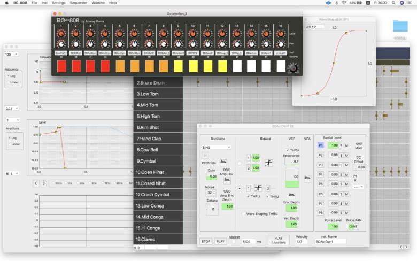The width and height of the screenshot is (417, 261).
Task: Click the red pad under channel 1
Action: [61, 66]
